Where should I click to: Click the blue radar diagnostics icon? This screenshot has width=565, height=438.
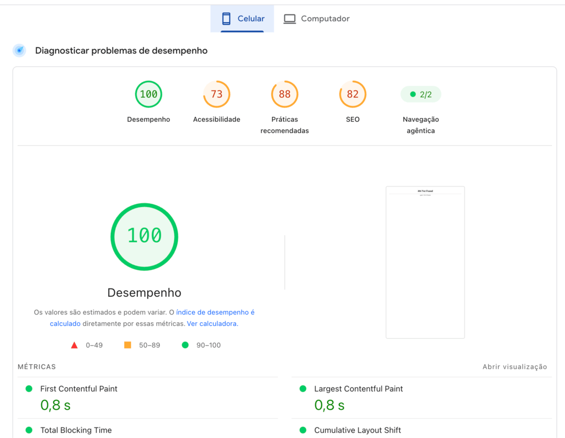pyautogui.click(x=19, y=50)
